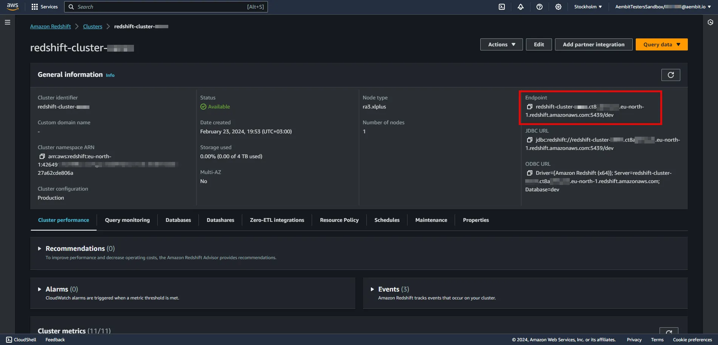This screenshot has width=718, height=345.
Task: Copy the ODBC URL
Action: (530, 173)
